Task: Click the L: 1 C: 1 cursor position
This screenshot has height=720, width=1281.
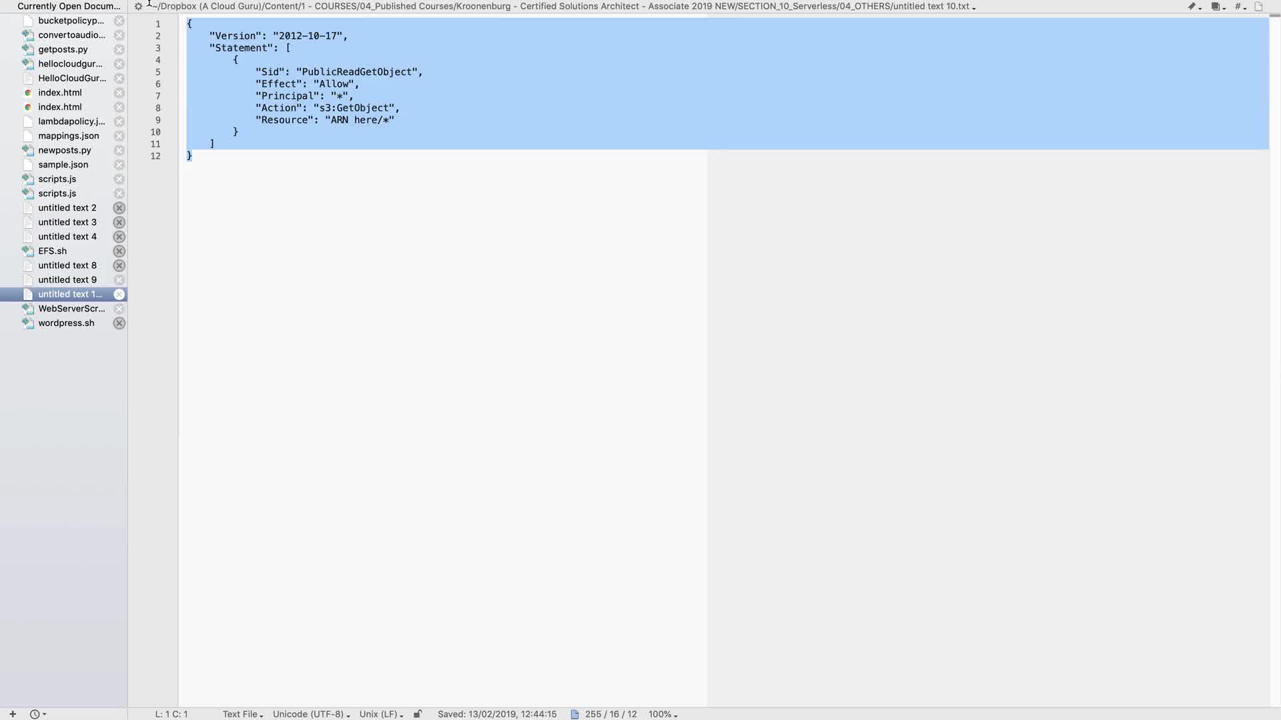Action: [x=171, y=714]
